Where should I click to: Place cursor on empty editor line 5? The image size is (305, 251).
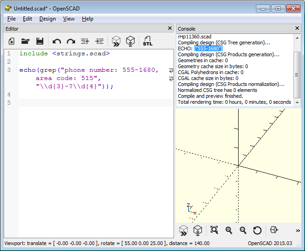pyautogui.click(x=96, y=103)
